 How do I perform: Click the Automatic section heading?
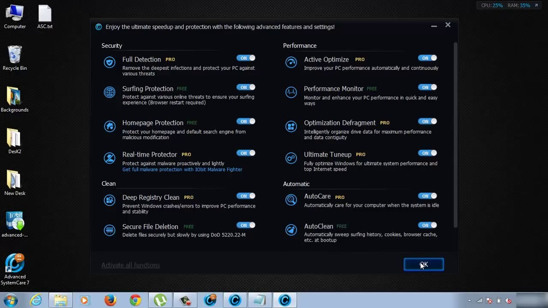coord(296,184)
